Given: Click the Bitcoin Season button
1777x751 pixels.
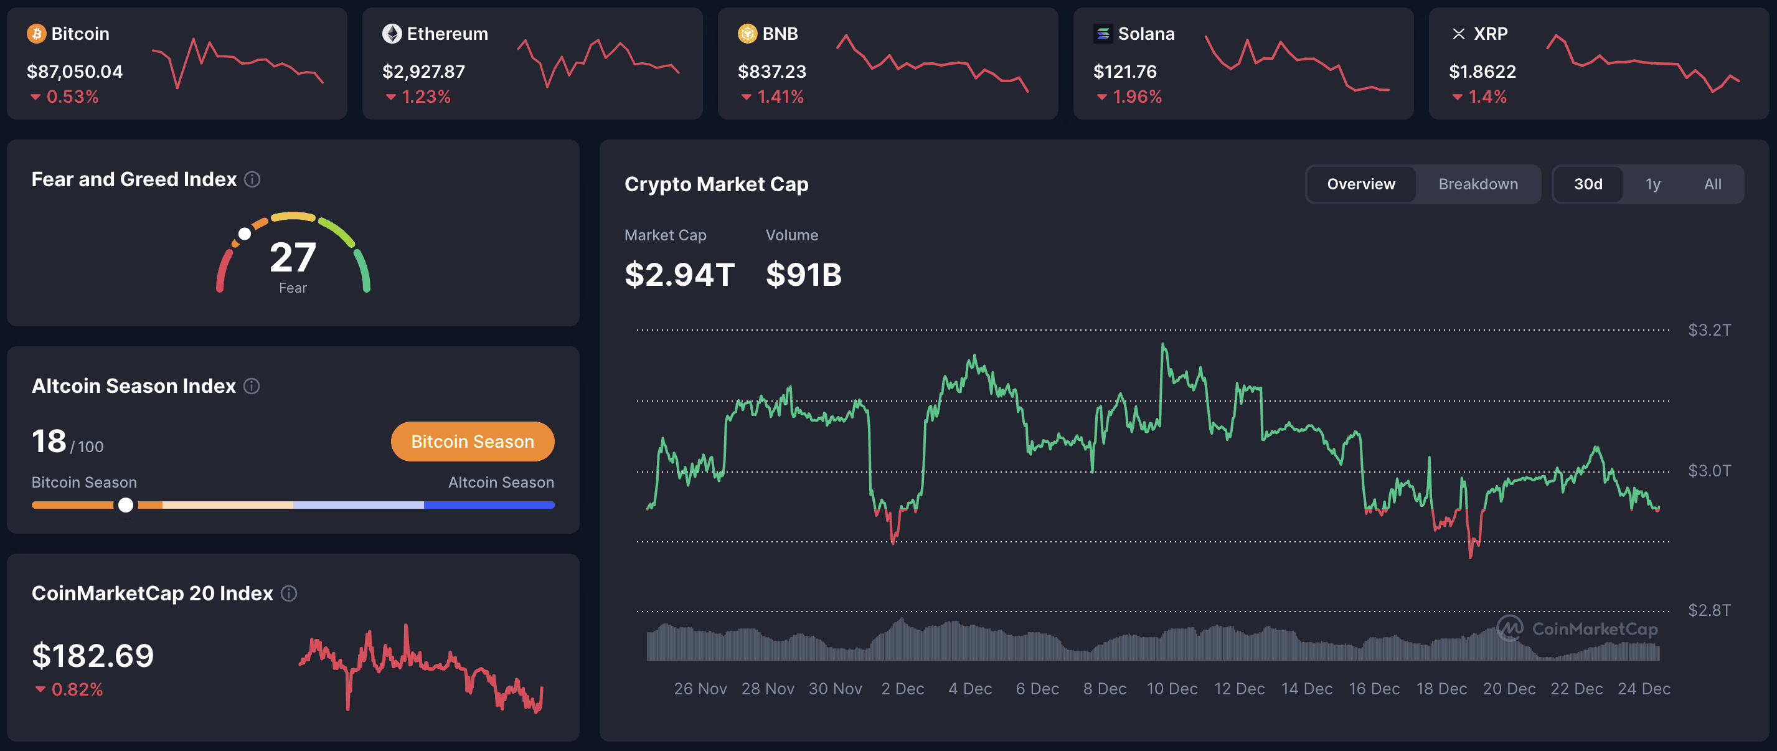Looking at the screenshot, I should click(x=473, y=442).
